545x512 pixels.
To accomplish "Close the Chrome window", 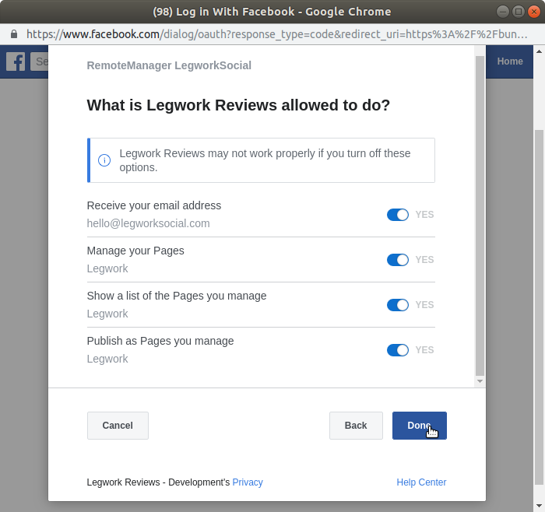I will (533, 12).
